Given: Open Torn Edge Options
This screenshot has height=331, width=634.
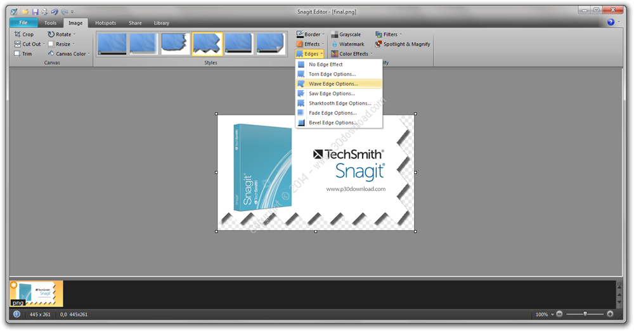Looking at the screenshot, I should coord(339,74).
